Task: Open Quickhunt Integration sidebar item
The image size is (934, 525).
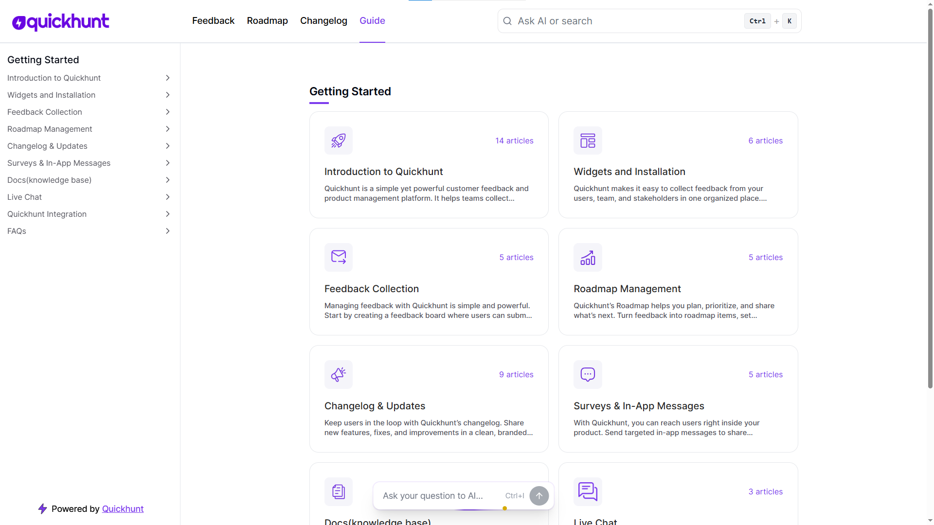Action: (x=47, y=214)
